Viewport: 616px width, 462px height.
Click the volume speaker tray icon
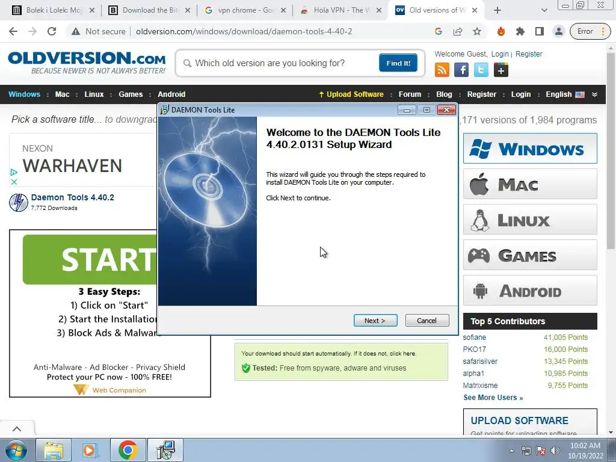pyautogui.click(x=555, y=451)
